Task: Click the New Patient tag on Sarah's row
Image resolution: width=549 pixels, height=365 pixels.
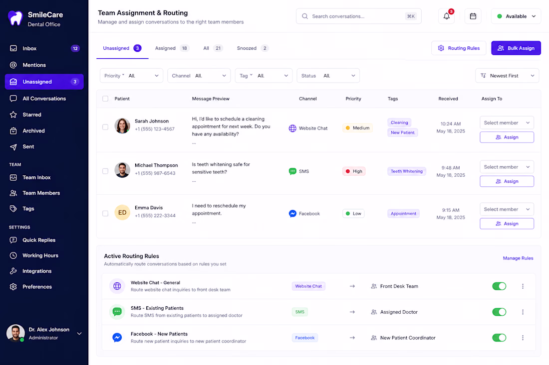Action: point(402,132)
